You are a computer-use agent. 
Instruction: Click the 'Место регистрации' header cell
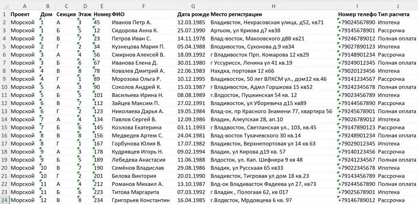point(273,14)
